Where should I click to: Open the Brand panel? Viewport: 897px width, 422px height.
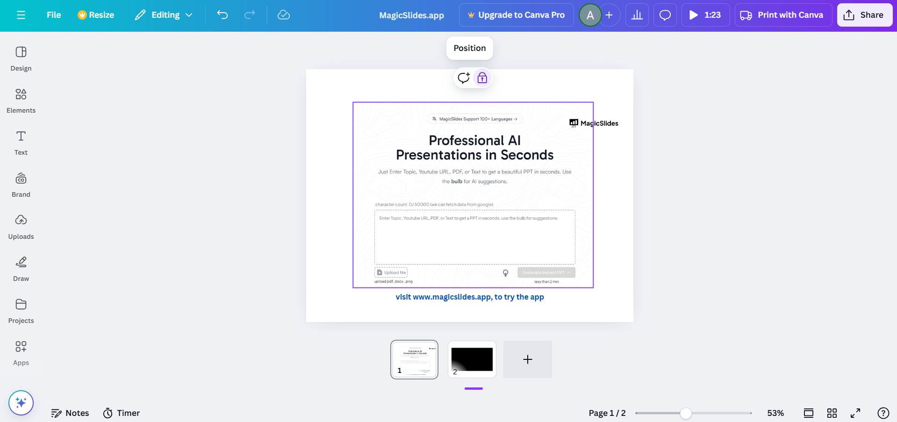21,185
